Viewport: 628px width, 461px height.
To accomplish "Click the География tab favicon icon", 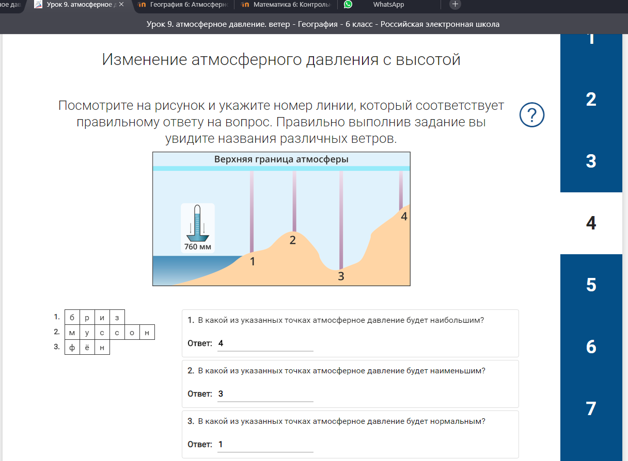I will pos(142,4).
